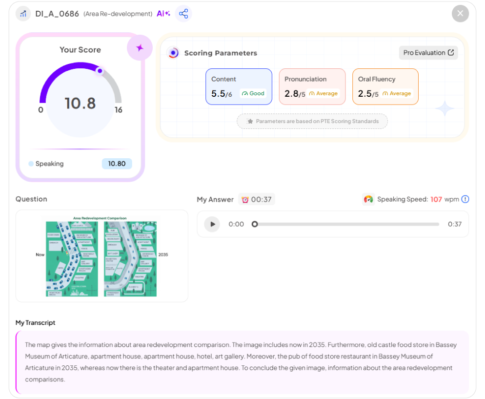Open Pro Evaluation in new window
The height and width of the screenshot is (399, 485).
[x=428, y=53]
